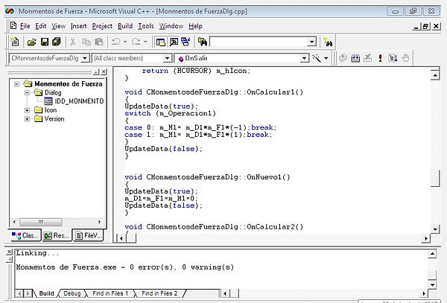Screen dimensions: 447x303
Task: Click the Undo arrow icon
Action: point(116,42)
